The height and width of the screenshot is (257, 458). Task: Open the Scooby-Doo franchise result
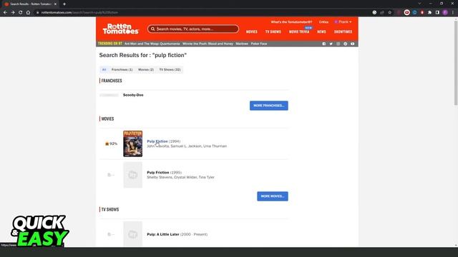pyautogui.click(x=133, y=95)
